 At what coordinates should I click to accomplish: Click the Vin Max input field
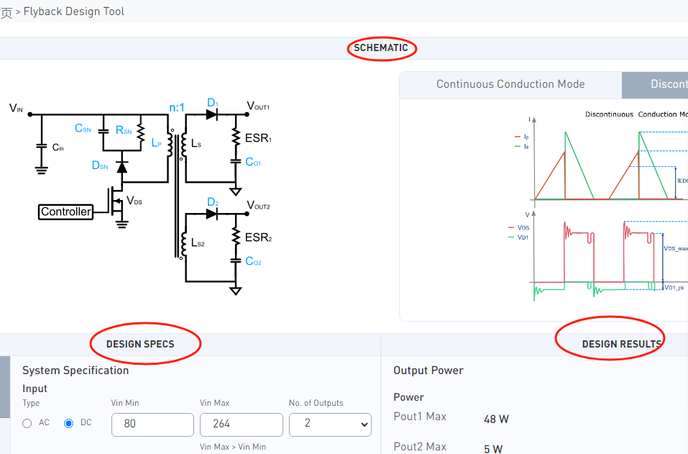pyautogui.click(x=241, y=425)
